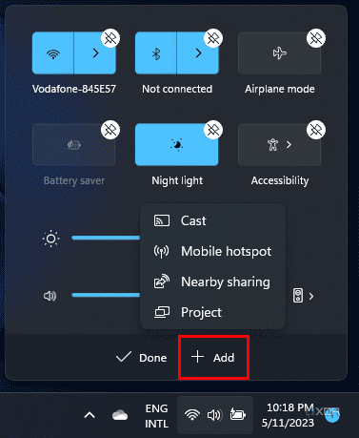This screenshot has height=438, width=359.
Task: Expand Wi-Fi network list chevron
Action: 95,53
